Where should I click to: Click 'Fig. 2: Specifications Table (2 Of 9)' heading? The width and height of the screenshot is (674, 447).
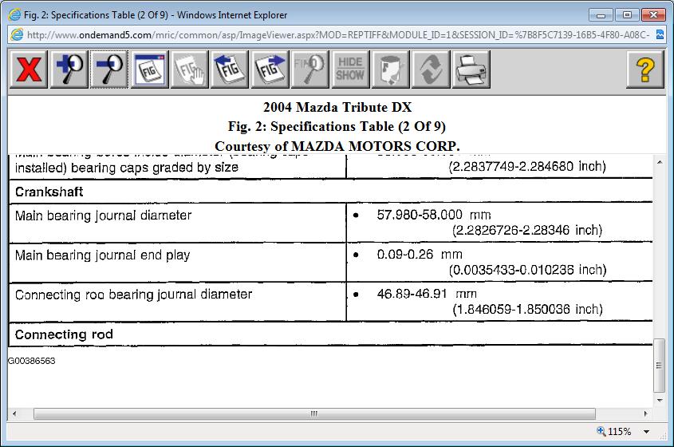point(337,126)
